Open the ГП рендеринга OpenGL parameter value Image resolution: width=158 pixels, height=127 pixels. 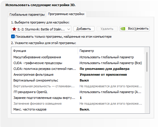point(110,92)
